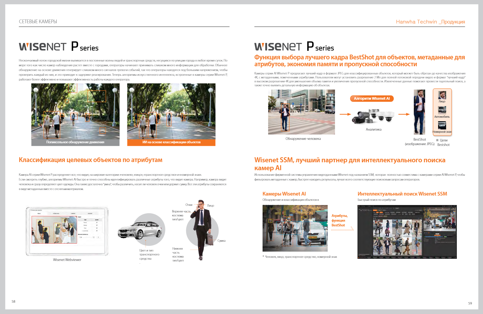
Task: Click the footnote Человек, лицо, транспортное средство
Action: [300, 257]
